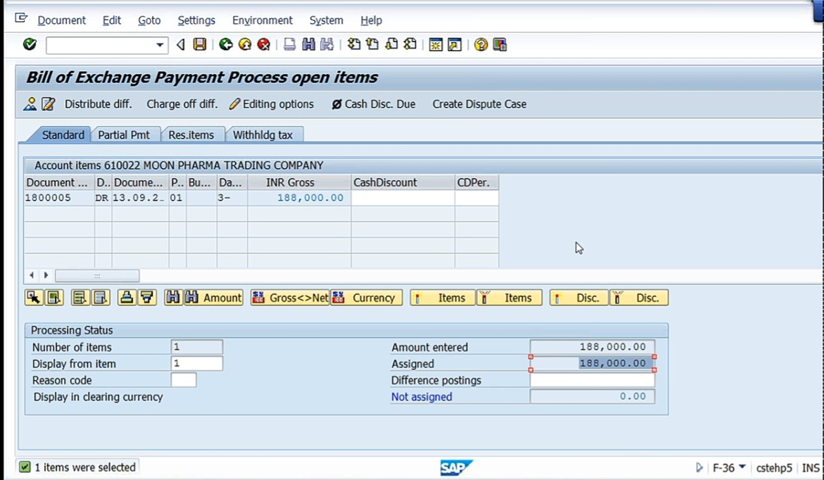Screen dimensions: 824x480
Task: Click the Save (floppy disk) icon
Action: (x=200, y=44)
